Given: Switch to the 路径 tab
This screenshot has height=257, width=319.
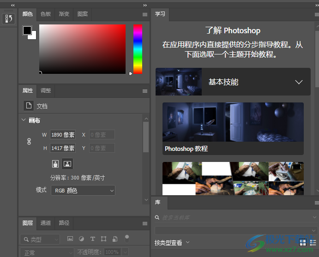Looking at the screenshot, I should [64, 223].
